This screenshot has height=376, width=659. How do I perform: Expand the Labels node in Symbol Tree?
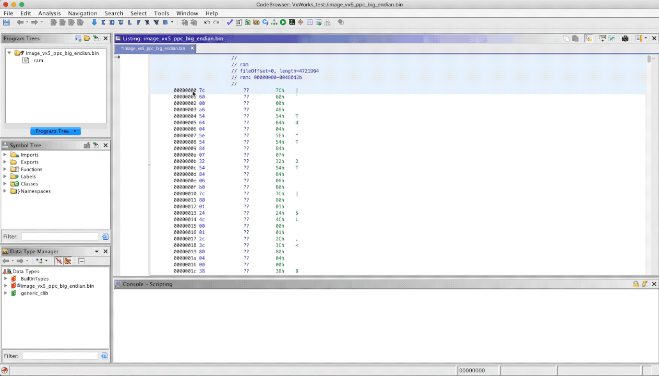(x=5, y=177)
